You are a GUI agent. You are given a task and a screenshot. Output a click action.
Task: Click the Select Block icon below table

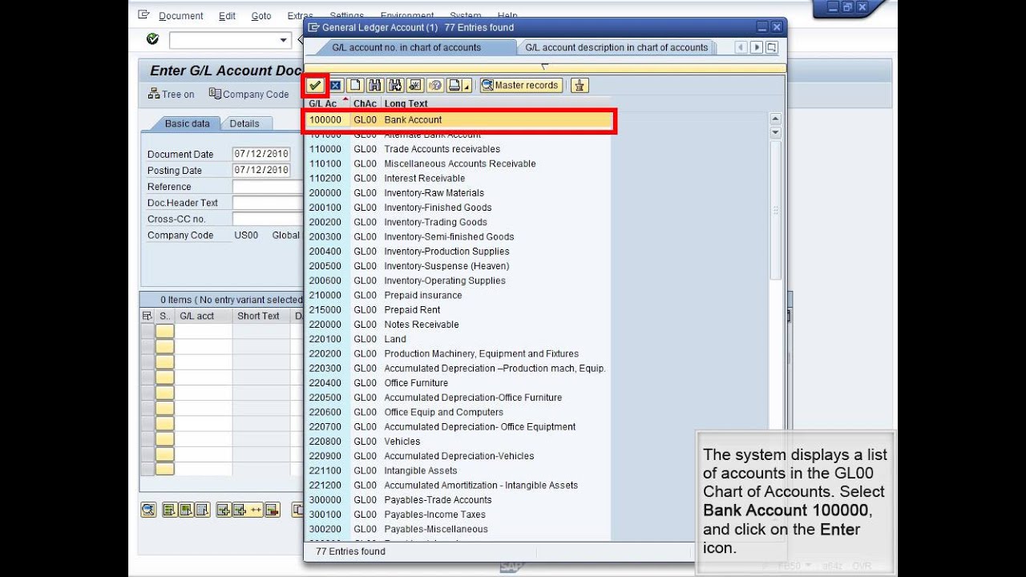click(x=185, y=510)
